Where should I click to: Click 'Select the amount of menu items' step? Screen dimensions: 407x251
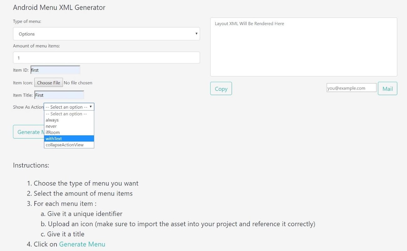83,193
